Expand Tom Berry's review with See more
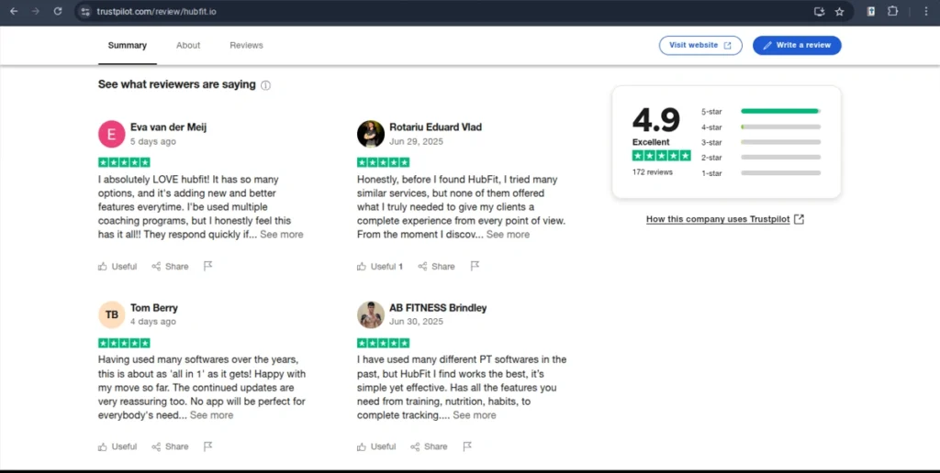The image size is (940, 473). tap(212, 415)
